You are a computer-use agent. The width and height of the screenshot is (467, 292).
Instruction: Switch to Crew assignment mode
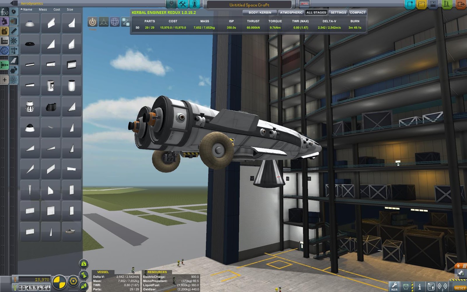[194, 4]
